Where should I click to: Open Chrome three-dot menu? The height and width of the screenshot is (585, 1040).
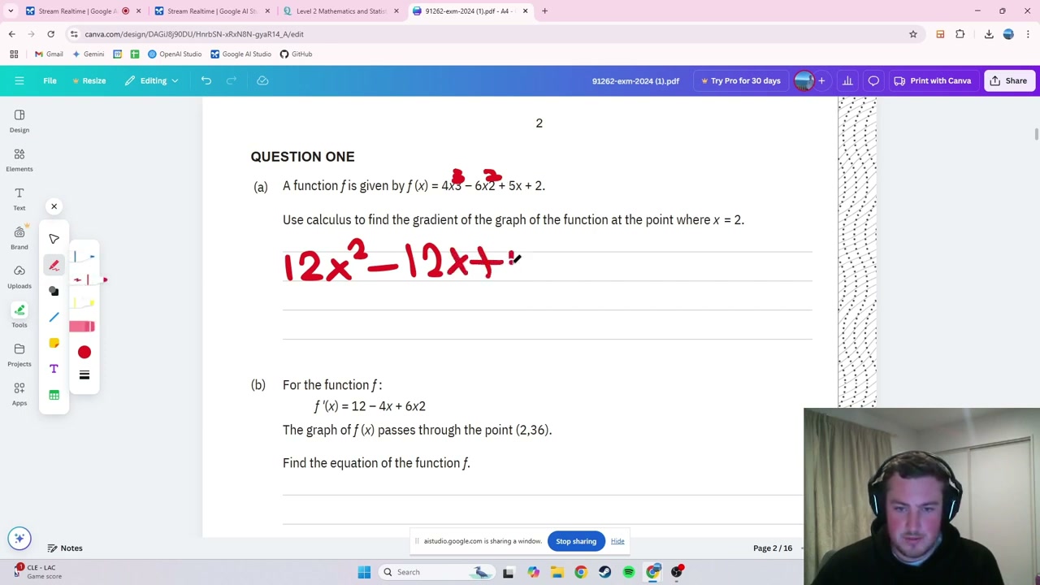pos(1028,34)
